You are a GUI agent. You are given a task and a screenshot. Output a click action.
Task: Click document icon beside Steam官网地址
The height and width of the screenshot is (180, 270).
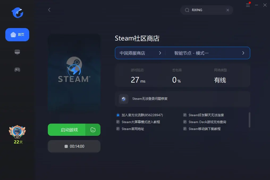tap(118, 129)
